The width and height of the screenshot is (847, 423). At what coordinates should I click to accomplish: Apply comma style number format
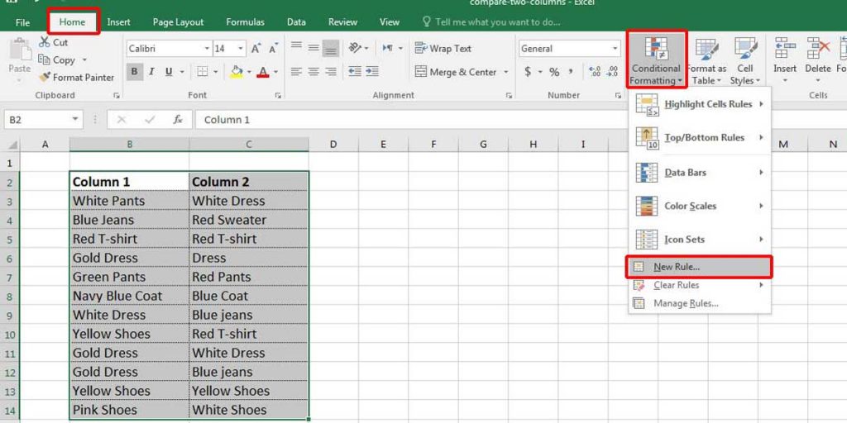tap(571, 72)
